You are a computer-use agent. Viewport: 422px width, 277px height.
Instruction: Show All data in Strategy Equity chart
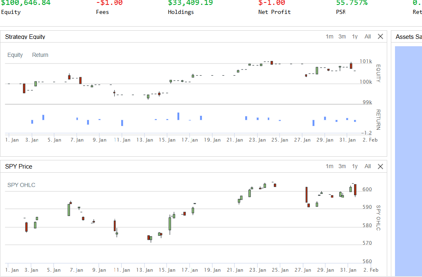tap(368, 36)
